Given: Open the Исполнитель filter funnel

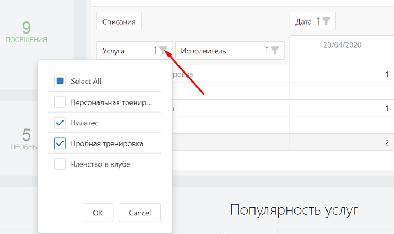Looking at the screenshot, I should pyautogui.click(x=275, y=50).
